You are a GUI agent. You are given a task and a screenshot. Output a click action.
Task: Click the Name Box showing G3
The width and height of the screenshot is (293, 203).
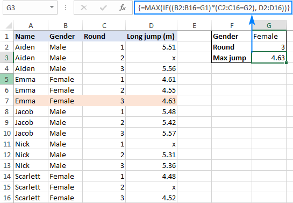coord(30,8)
